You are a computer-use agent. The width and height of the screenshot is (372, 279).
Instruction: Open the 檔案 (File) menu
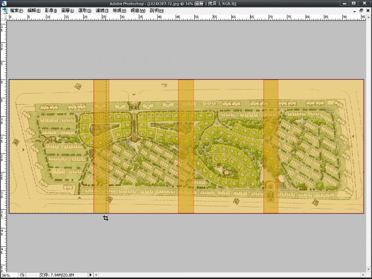tap(16, 10)
